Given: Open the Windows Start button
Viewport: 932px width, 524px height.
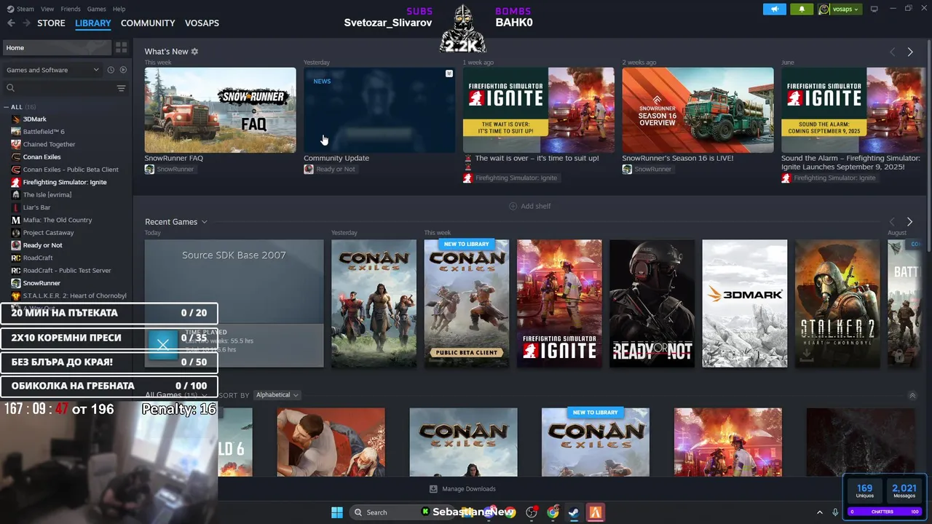Looking at the screenshot, I should point(337,512).
